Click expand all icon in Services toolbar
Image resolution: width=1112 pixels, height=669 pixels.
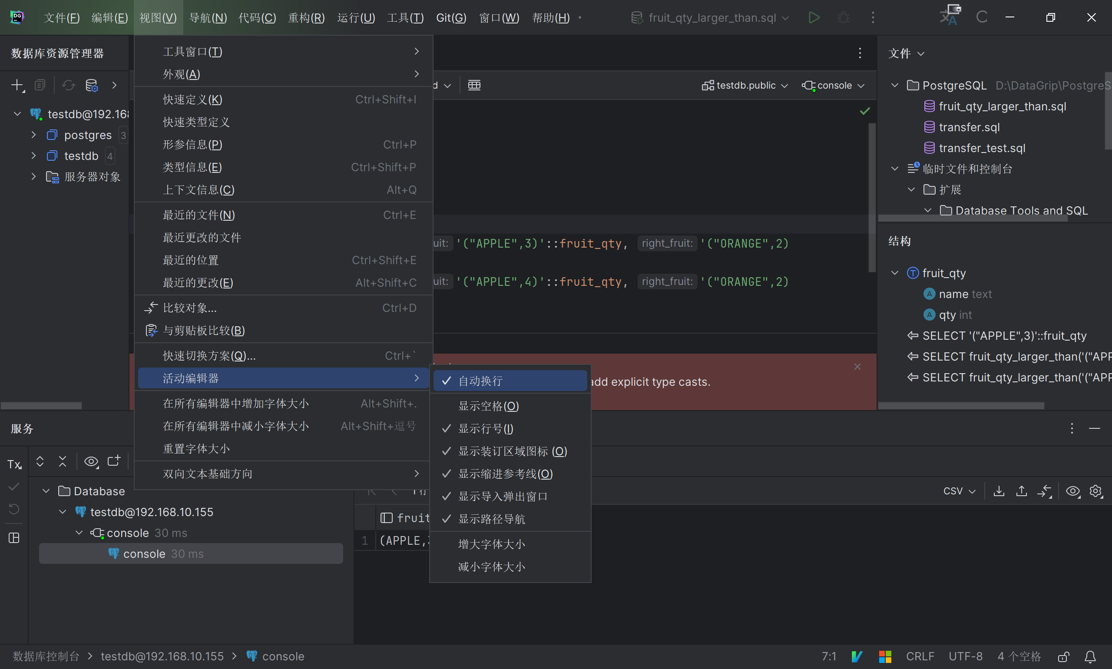point(40,461)
